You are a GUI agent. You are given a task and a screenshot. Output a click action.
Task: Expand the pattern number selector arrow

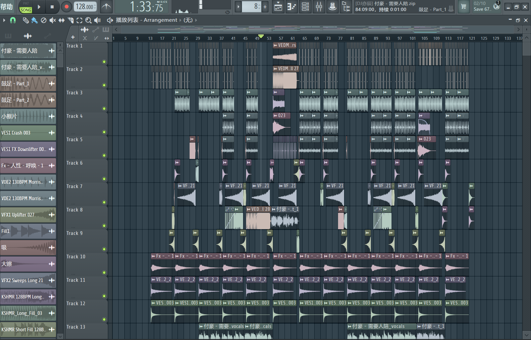(x=238, y=7)
